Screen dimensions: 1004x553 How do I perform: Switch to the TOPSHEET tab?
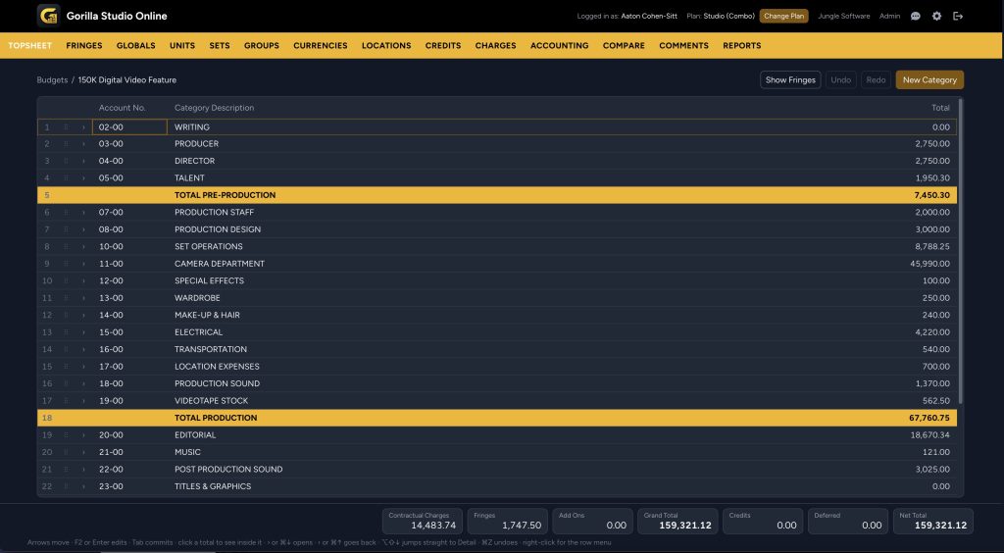pos(30,45)
